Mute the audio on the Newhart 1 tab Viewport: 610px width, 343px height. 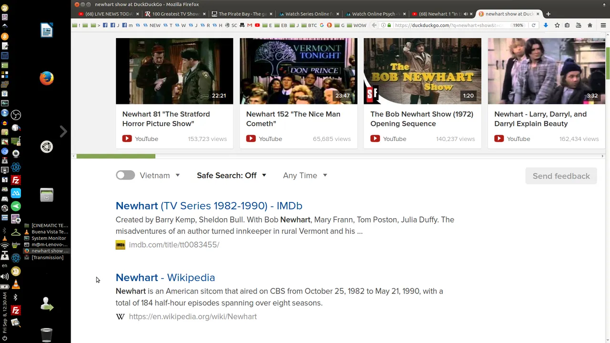click(x=466, y=14)
